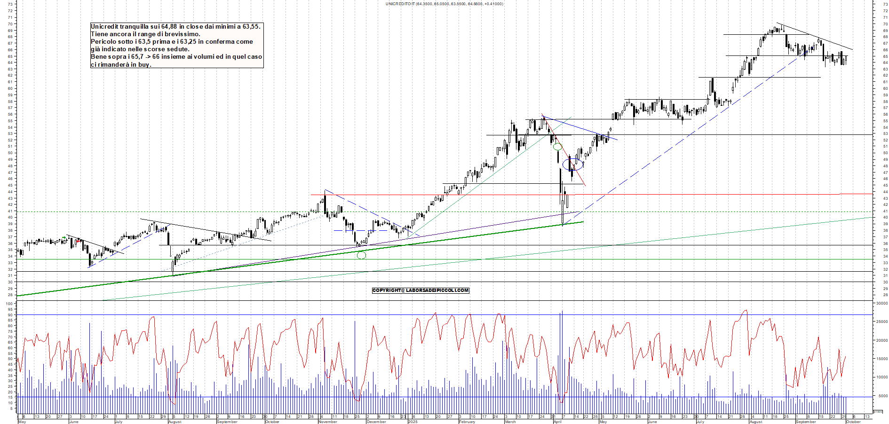This screenshot has width=889, height=424.
Task: Click the 5000 volume label on right axis
Action: (x=882, y=396)
